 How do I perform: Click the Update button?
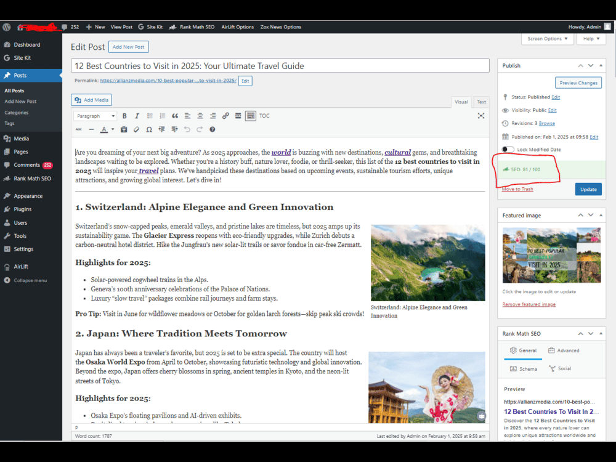(x=588, y=189)
